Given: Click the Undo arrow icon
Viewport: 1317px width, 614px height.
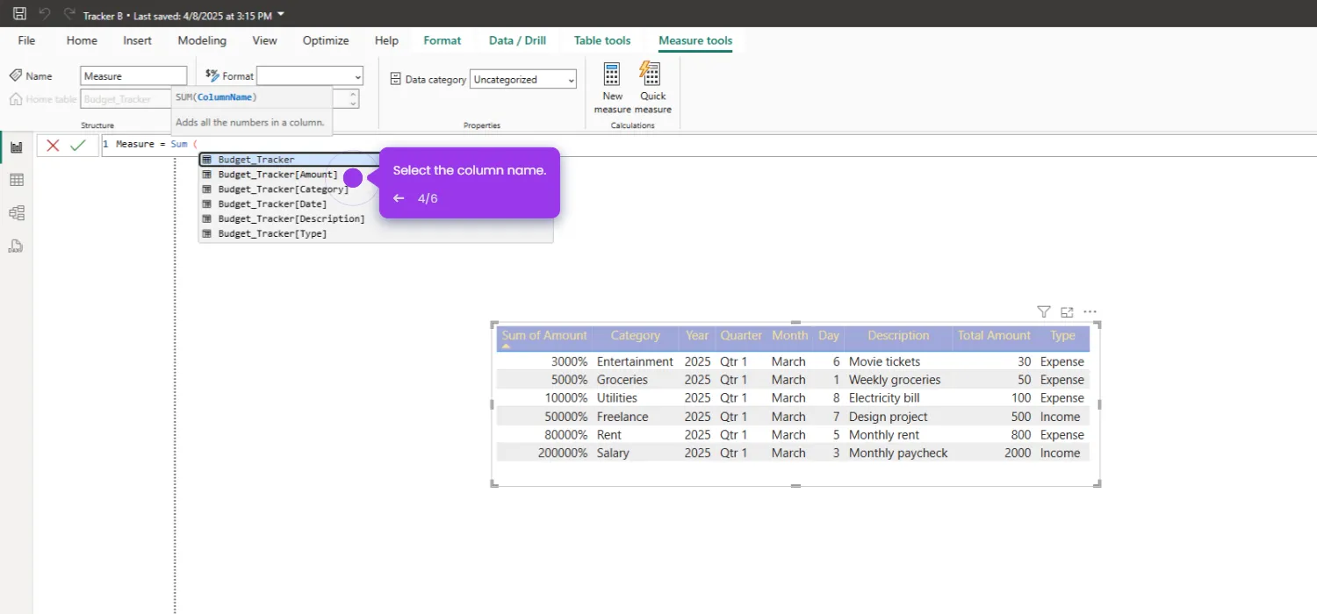Looking at the screenshot, I should (44, 14).
